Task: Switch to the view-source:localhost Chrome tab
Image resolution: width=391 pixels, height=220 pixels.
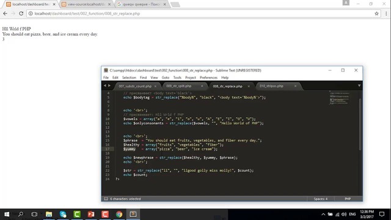Action: click(86, 4)
